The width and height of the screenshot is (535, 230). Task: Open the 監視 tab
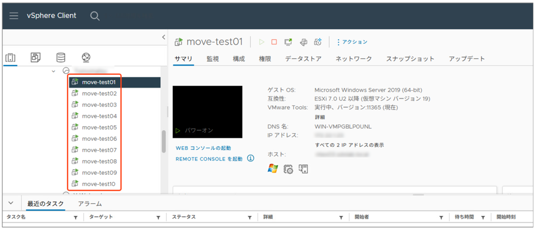click(213, 58)
